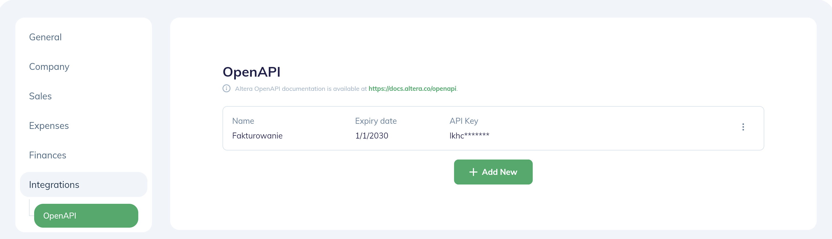Click the info icon beside the documentation note
This screenshot has width=832, height=239.
point(226,89)
